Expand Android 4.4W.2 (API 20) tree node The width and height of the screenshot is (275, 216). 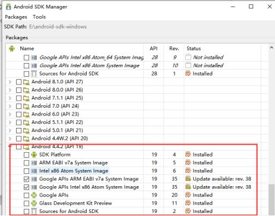(10, 139)
